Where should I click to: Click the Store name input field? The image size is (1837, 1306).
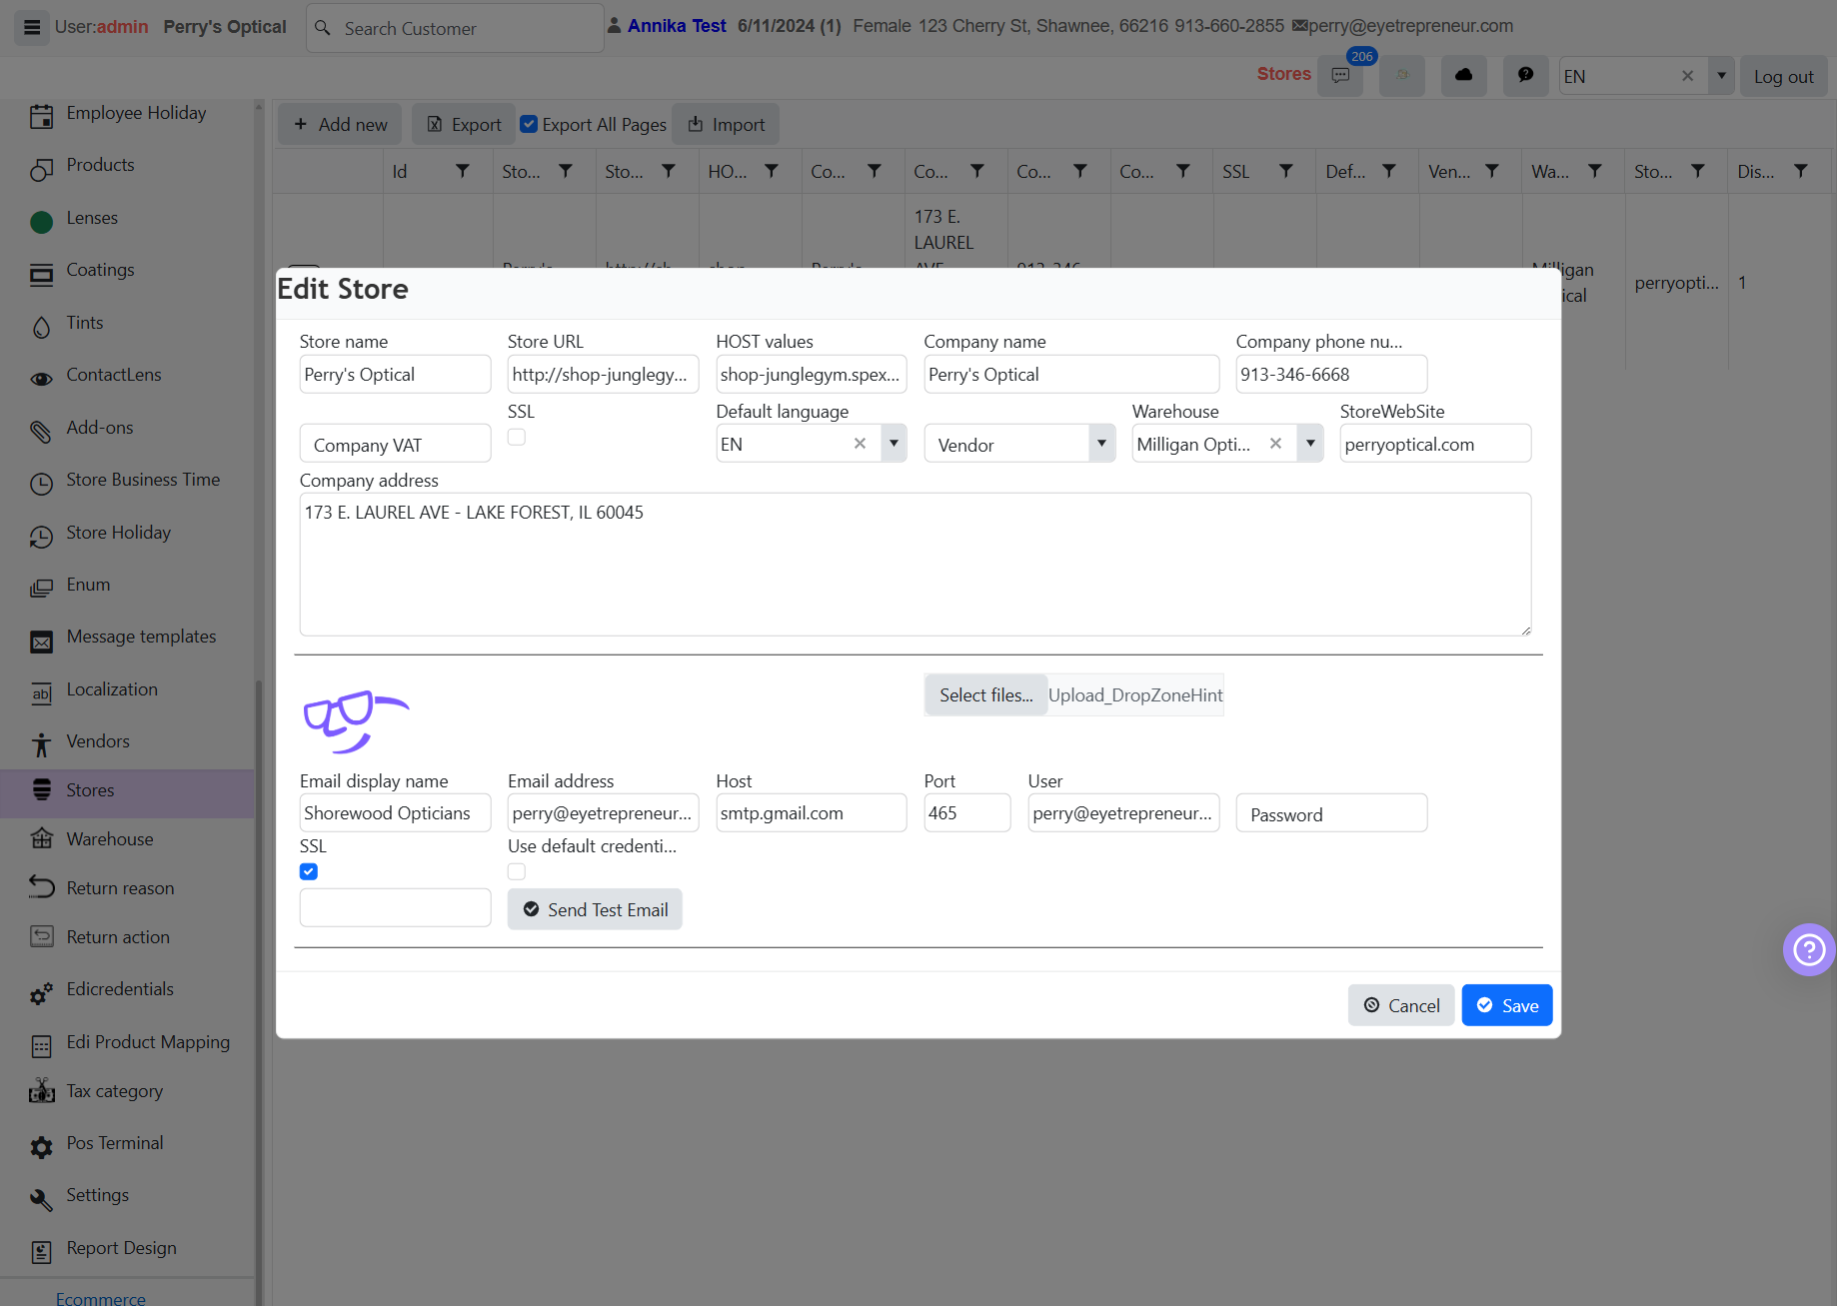coord(395,374)
